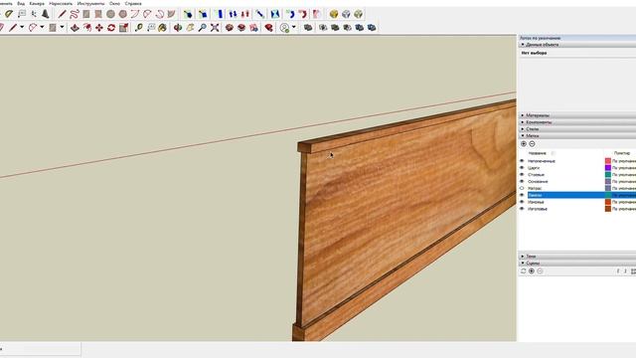Change the orange-red swatch of Изножье
Viewport: 636px width, 358px height.
tap(608, 202)
